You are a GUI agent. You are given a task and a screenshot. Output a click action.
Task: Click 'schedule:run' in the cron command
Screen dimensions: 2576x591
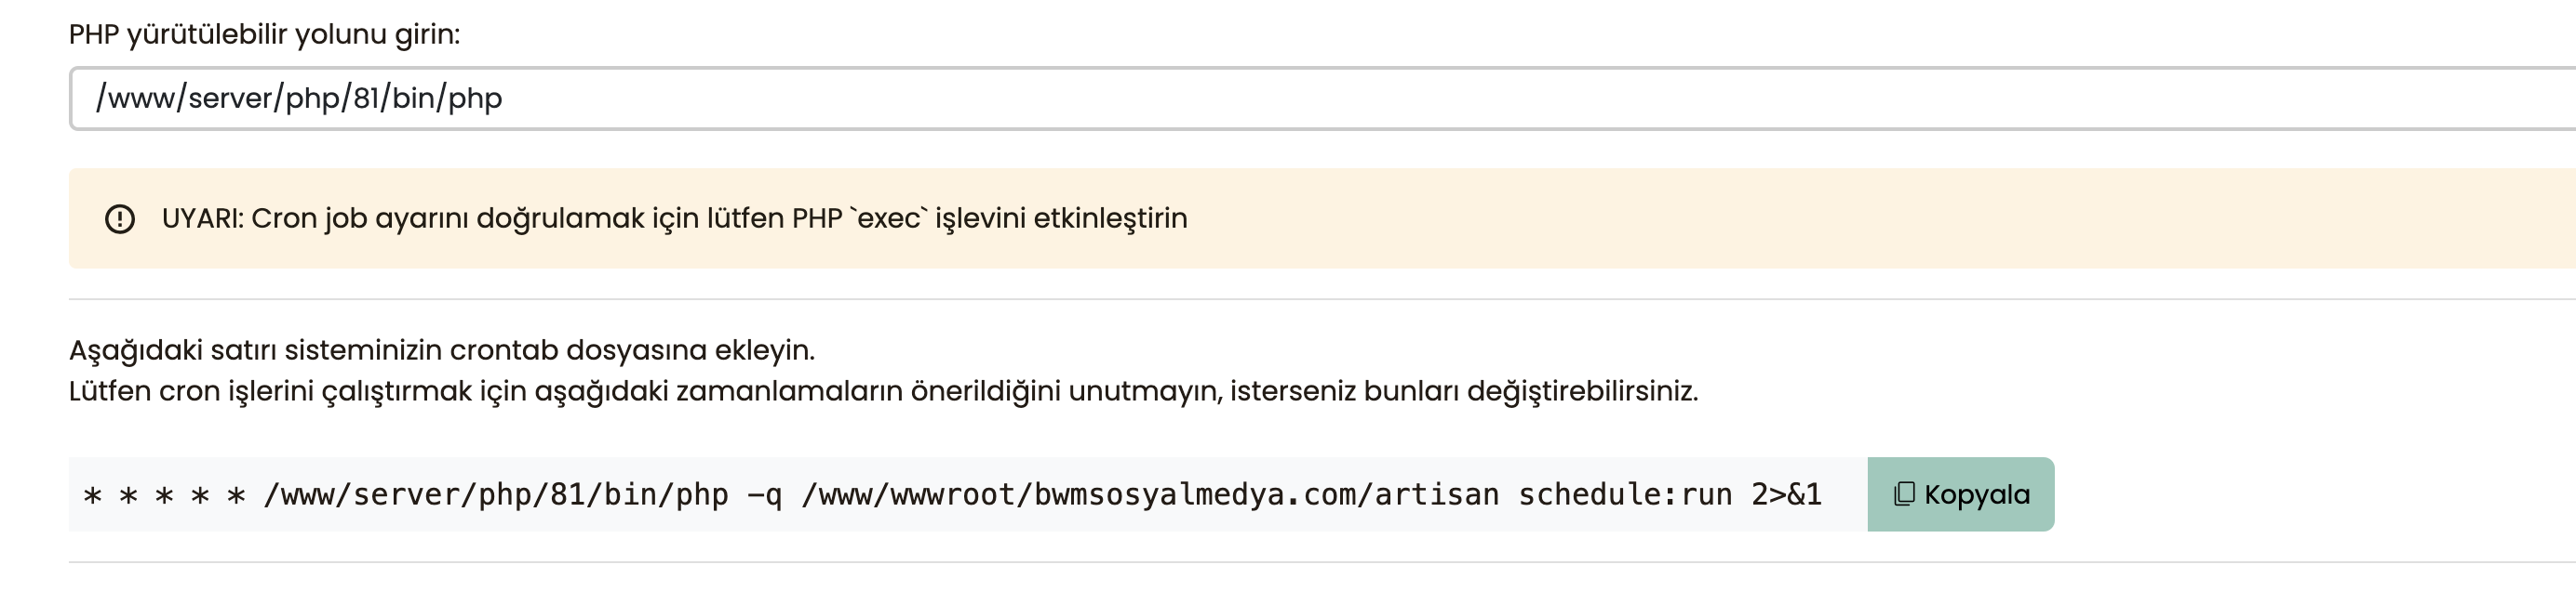[x=1625, y=495]
